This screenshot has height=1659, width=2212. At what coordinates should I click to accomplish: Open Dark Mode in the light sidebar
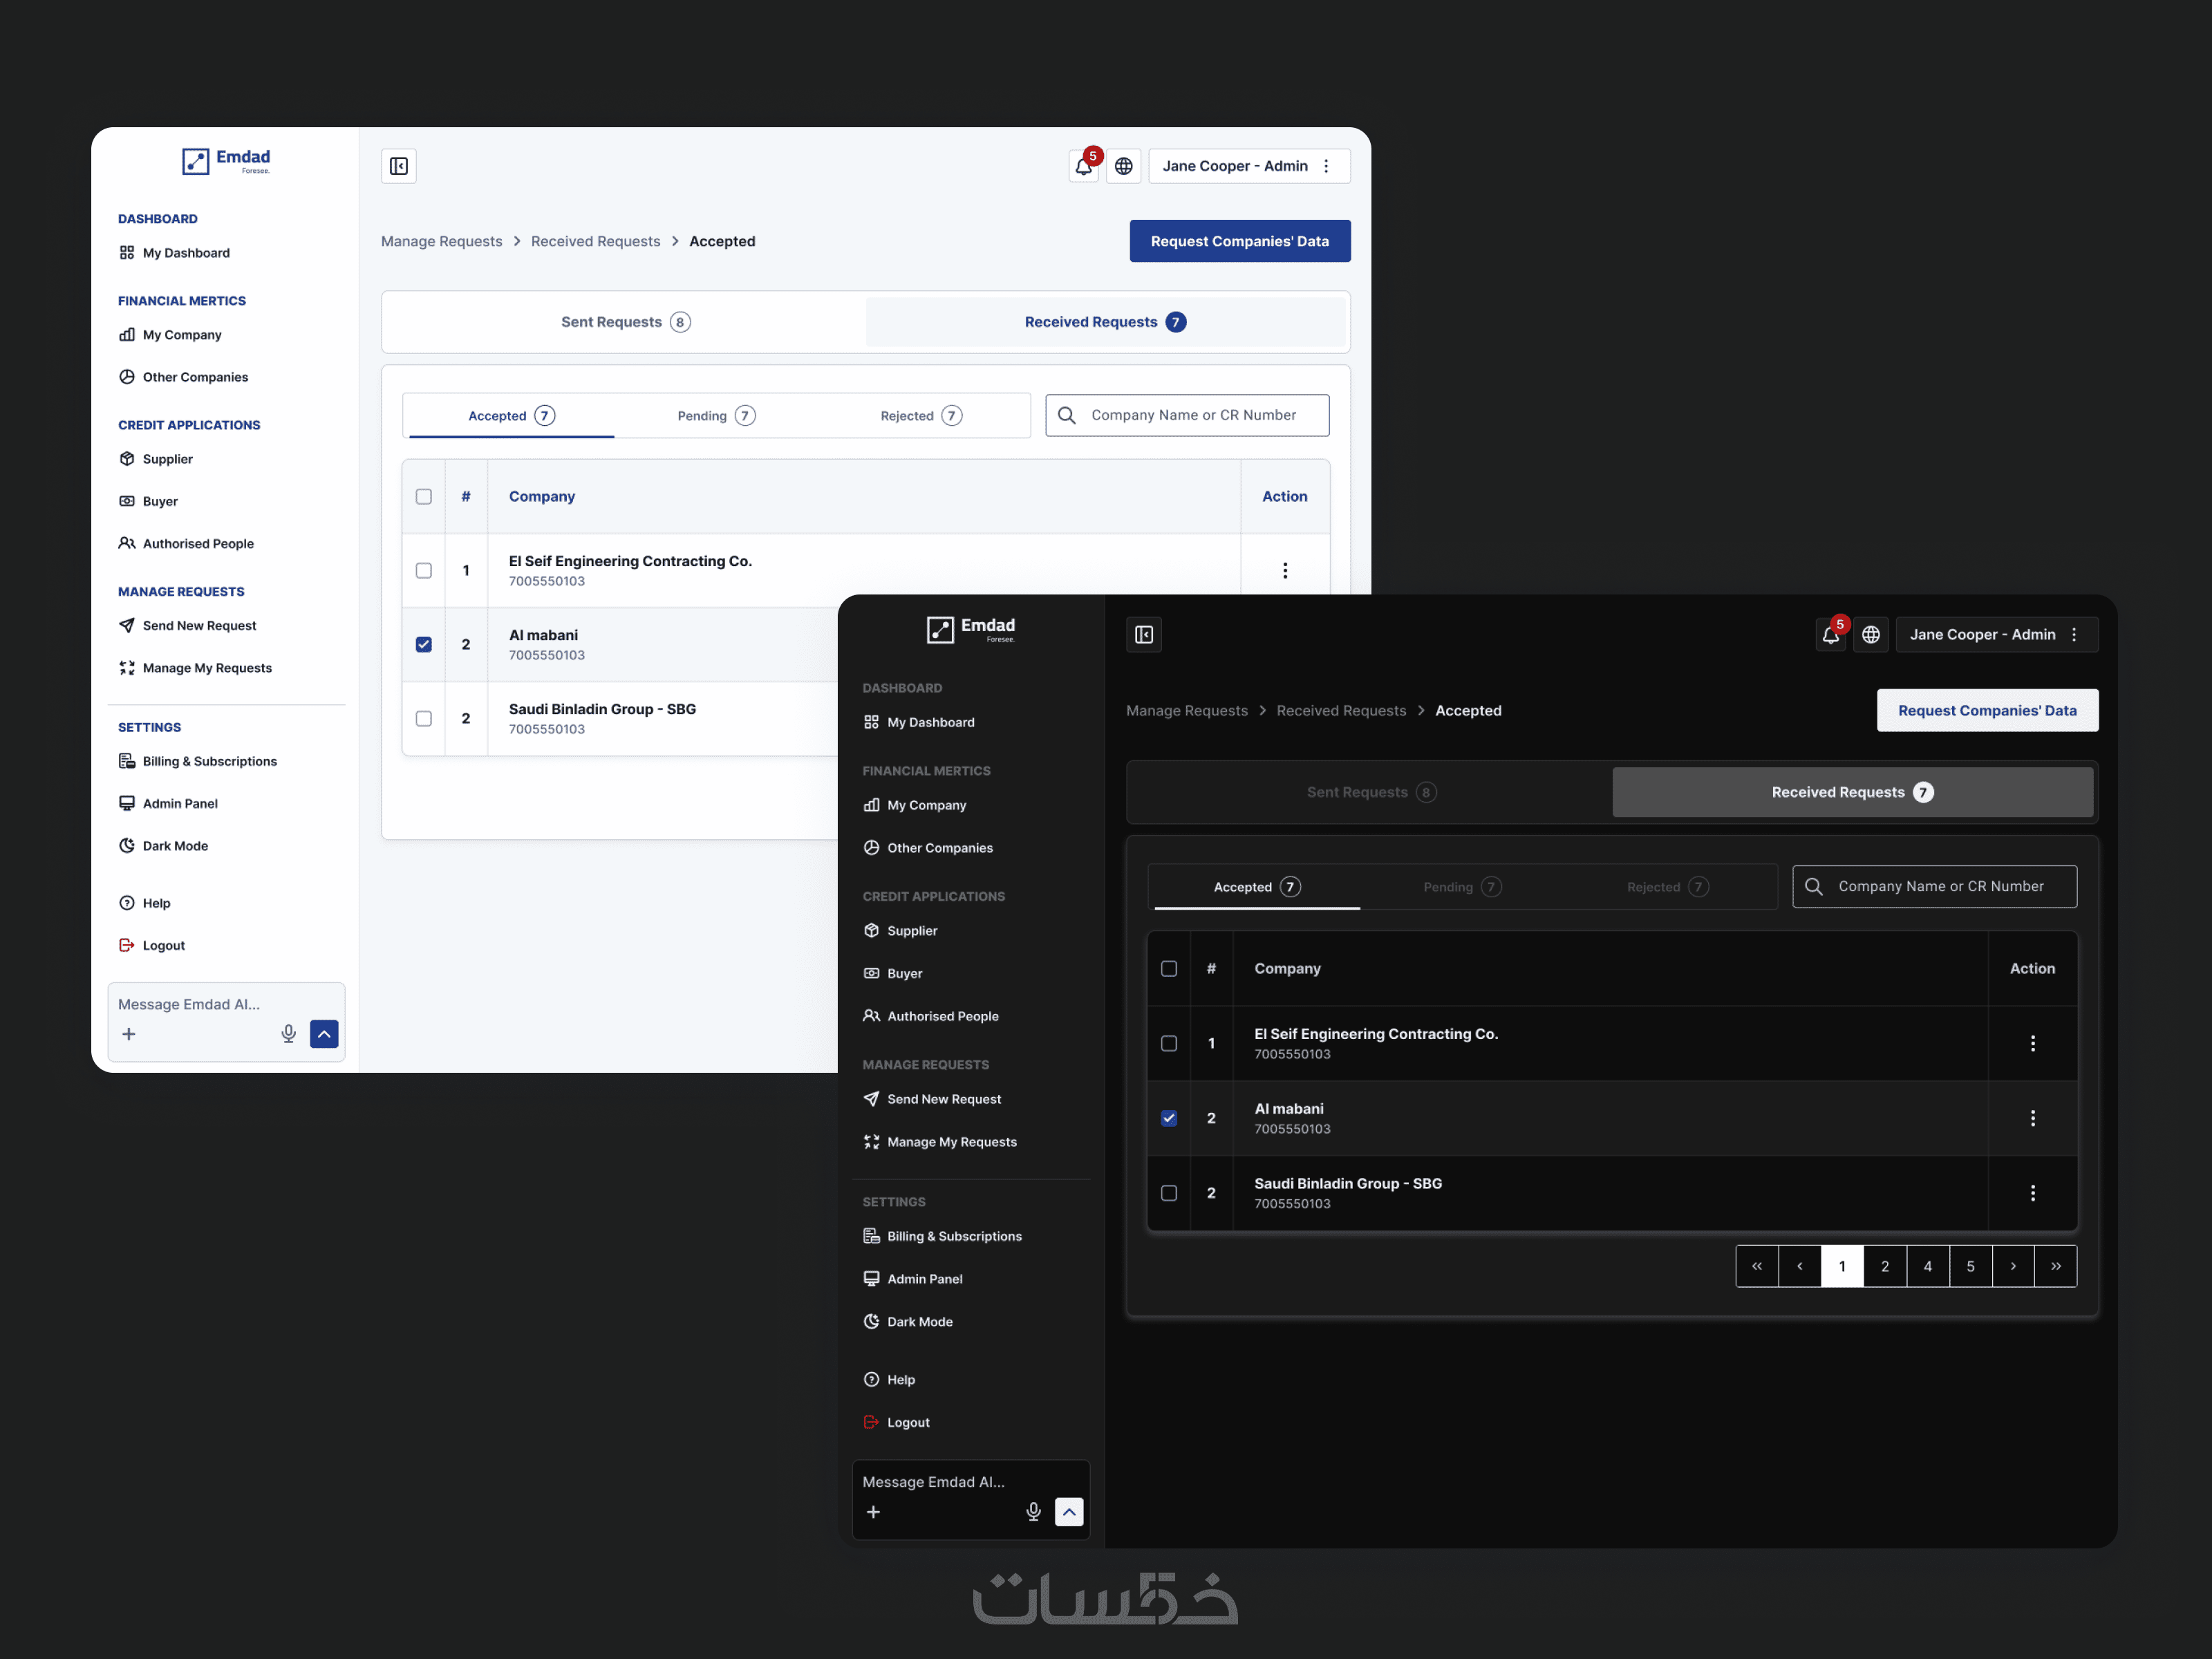175,846
